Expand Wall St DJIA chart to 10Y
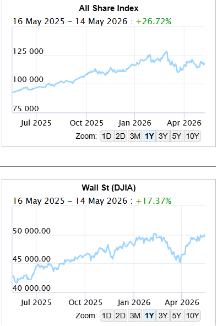The image size is (217, 326). point(192,316)
